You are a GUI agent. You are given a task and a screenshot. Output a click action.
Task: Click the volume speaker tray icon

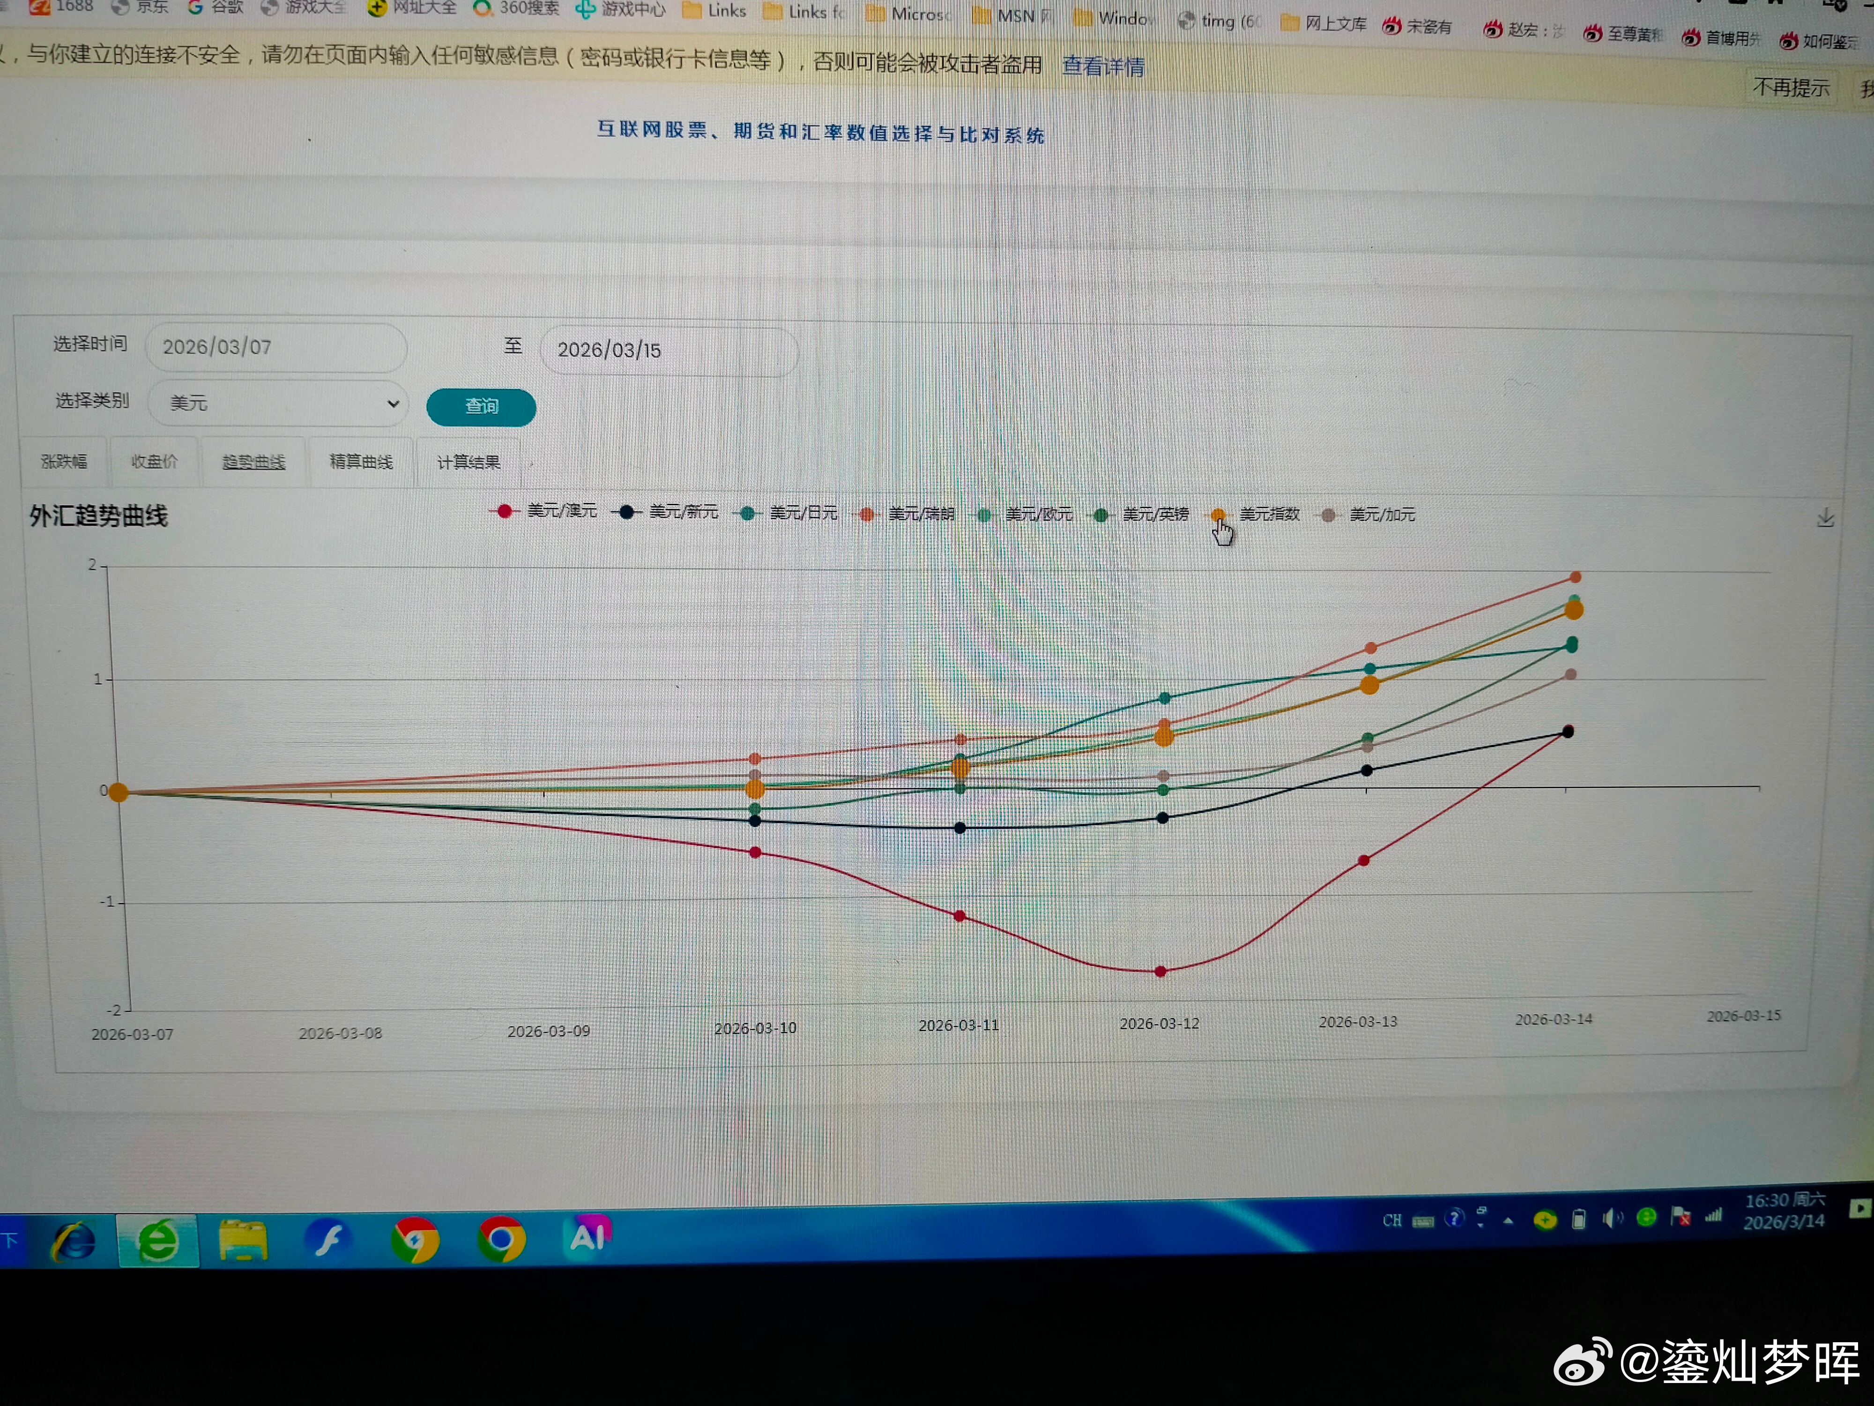point(1611,1219)
